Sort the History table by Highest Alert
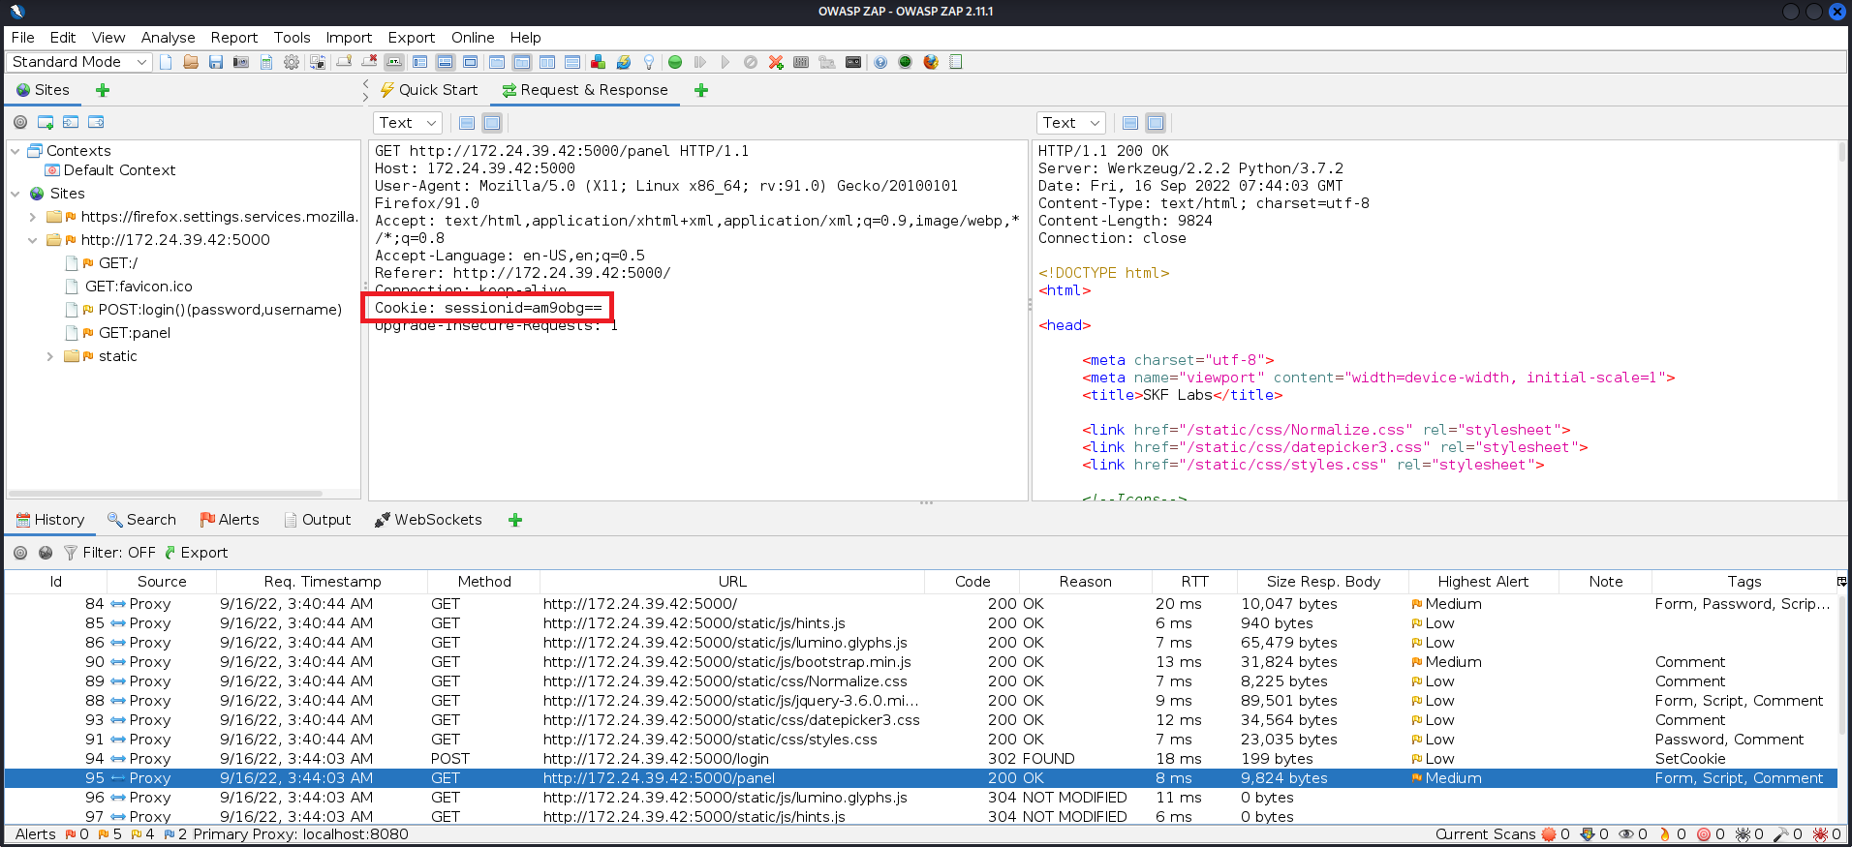This screenshot has width=1852, height=847. click(x=1483, y=582)
